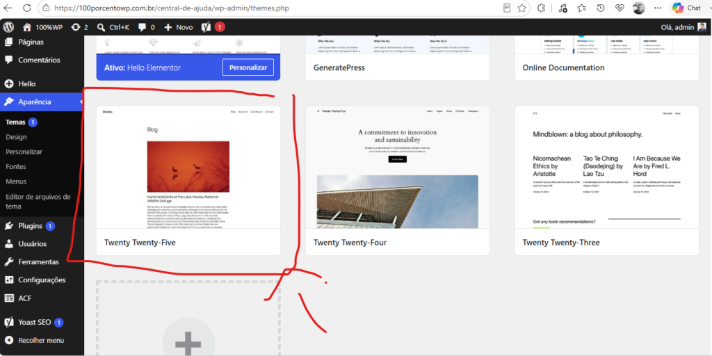Open Aparência menu in sidebar

42,102
